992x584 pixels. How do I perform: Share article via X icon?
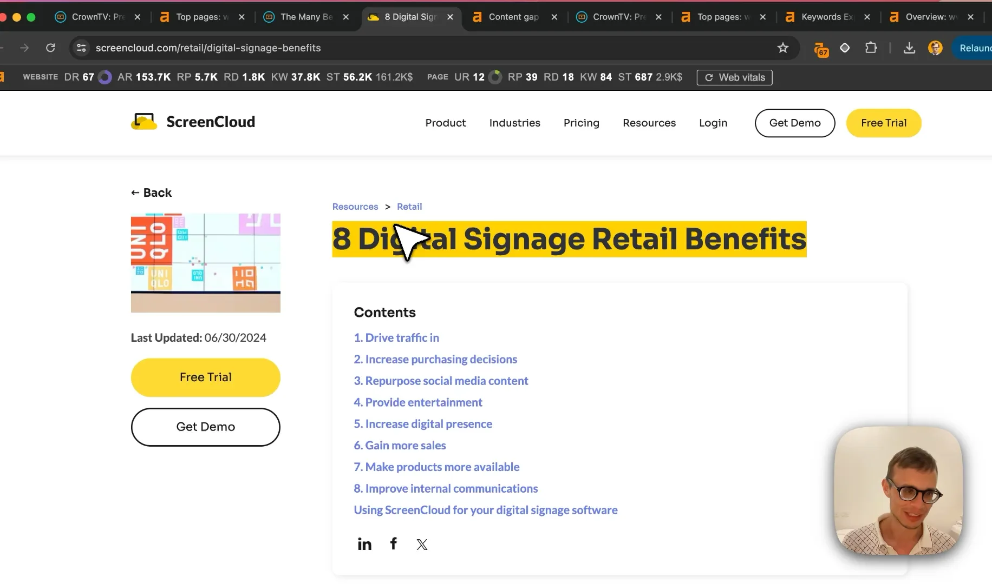tap(422, 545)
